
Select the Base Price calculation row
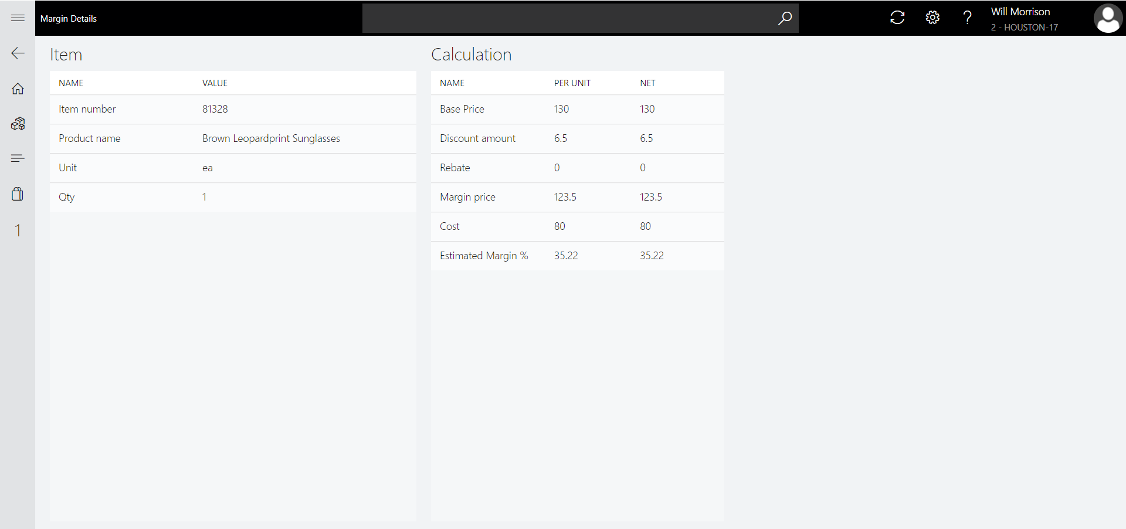click(577, 109)
